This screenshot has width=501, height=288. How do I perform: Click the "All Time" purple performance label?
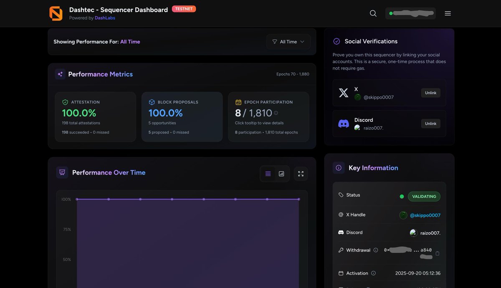point(130,42)
